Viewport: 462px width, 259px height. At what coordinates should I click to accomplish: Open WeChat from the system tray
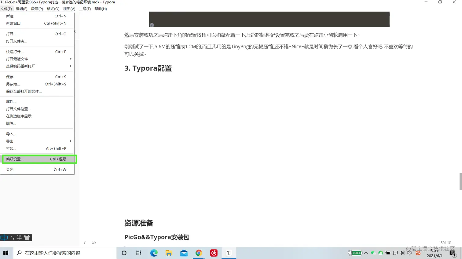pyautogui.click(x=373, y=253)
